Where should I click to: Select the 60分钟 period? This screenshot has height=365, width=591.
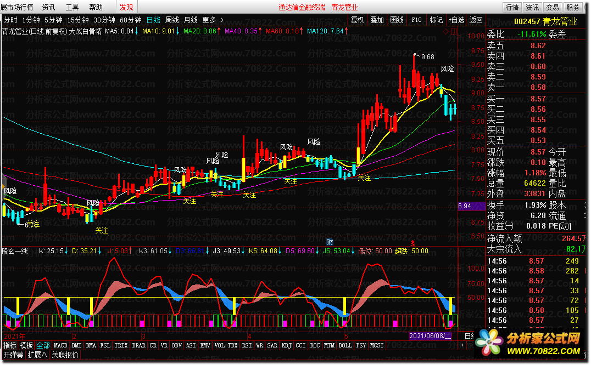pos(130,20)
